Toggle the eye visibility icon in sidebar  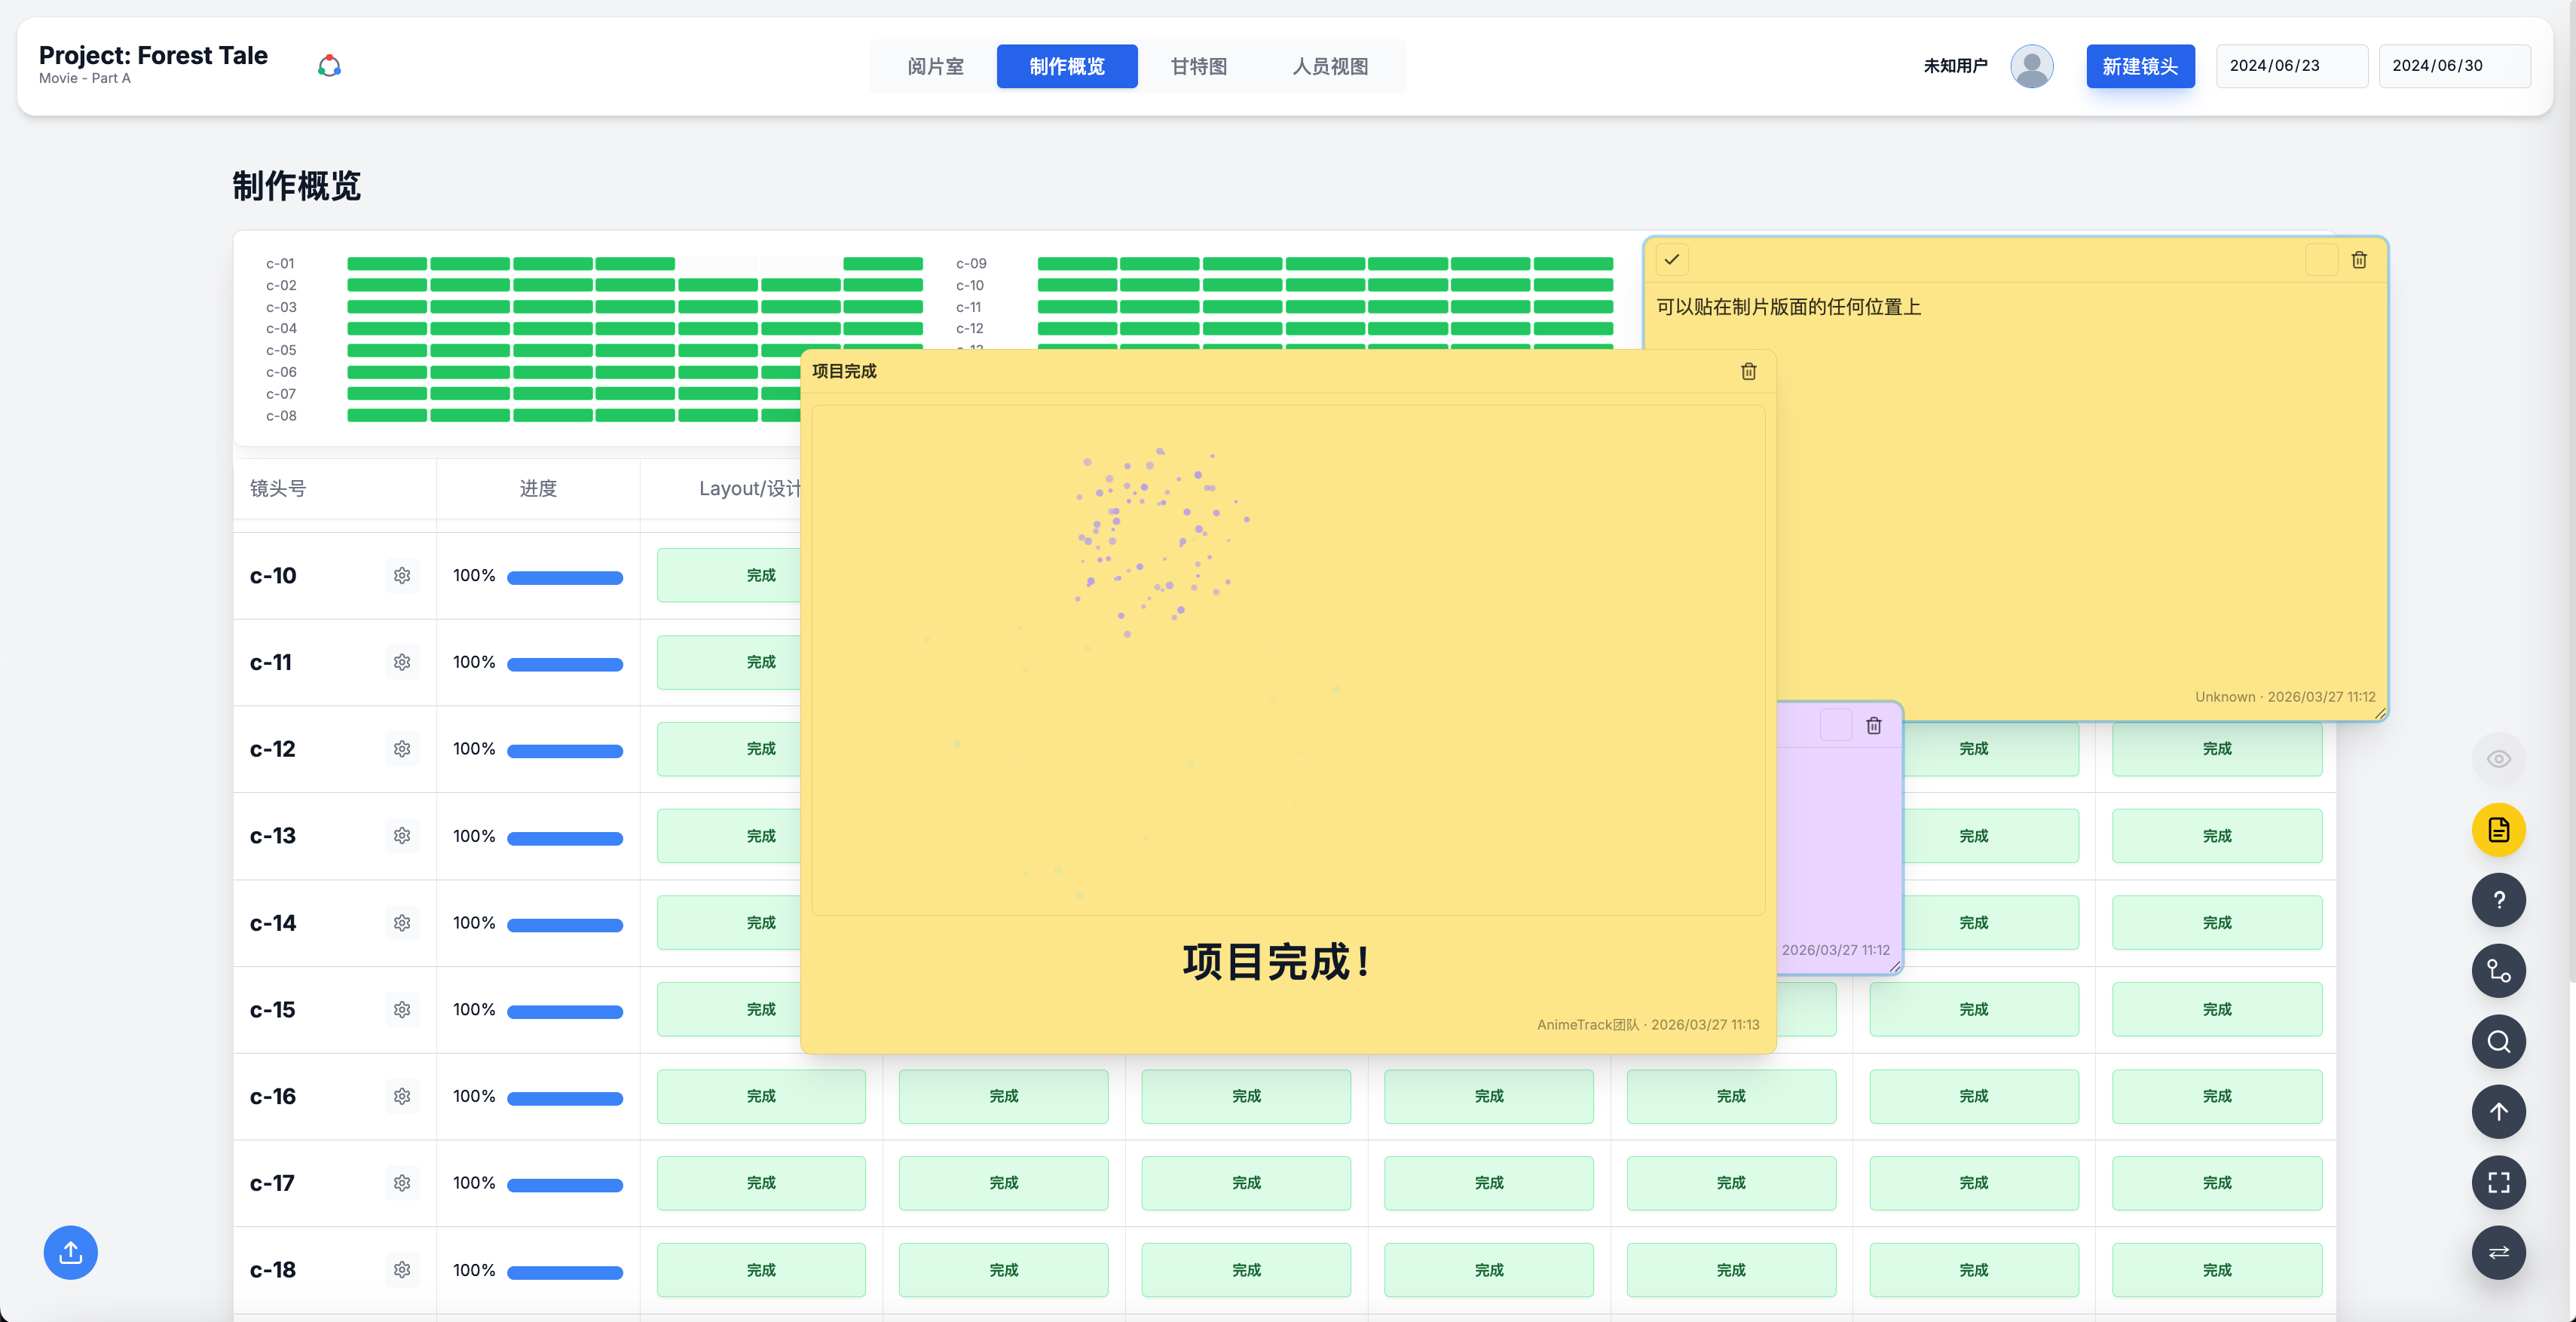pyautogui.click(x=2498, y=758)
